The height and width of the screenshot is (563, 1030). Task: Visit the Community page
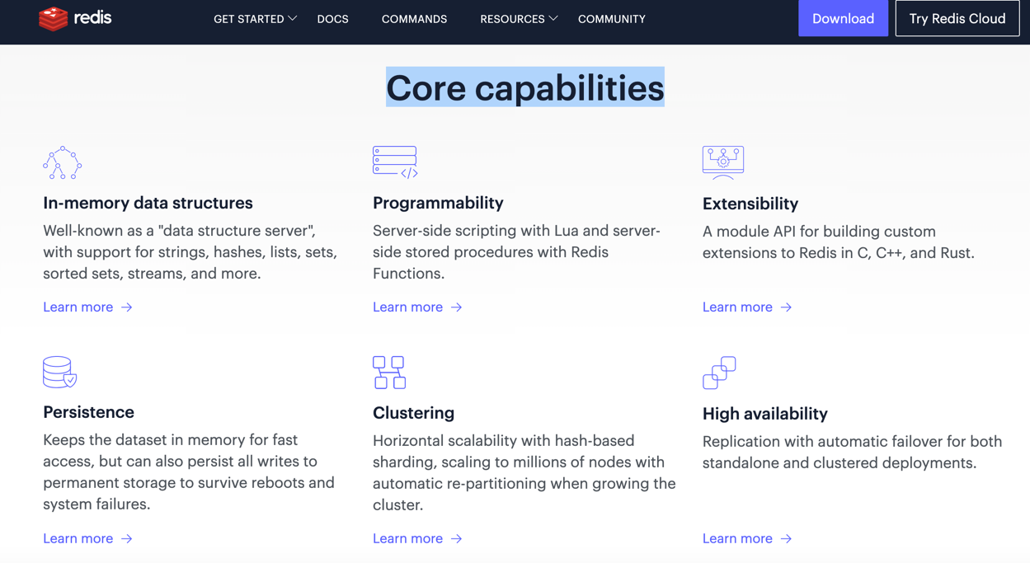click(612, 19)
